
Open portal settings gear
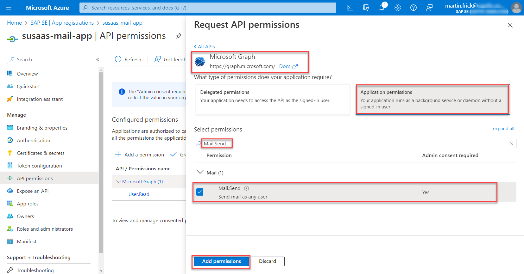(x=398, y=8)
